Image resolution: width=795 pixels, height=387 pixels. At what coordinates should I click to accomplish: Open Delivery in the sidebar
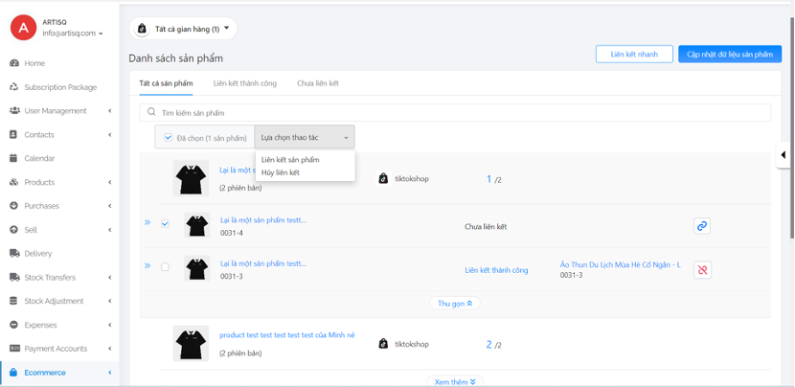pos(38,254)
